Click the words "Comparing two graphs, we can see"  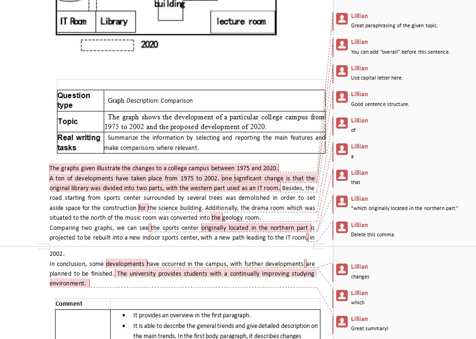coord(99,228)
